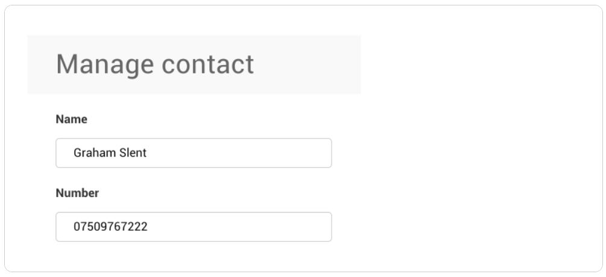
Task: Click the bold 'Name' field label
Action: point(72,119)
